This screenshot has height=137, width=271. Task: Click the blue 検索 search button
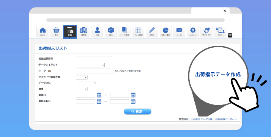tap(137, 112)
